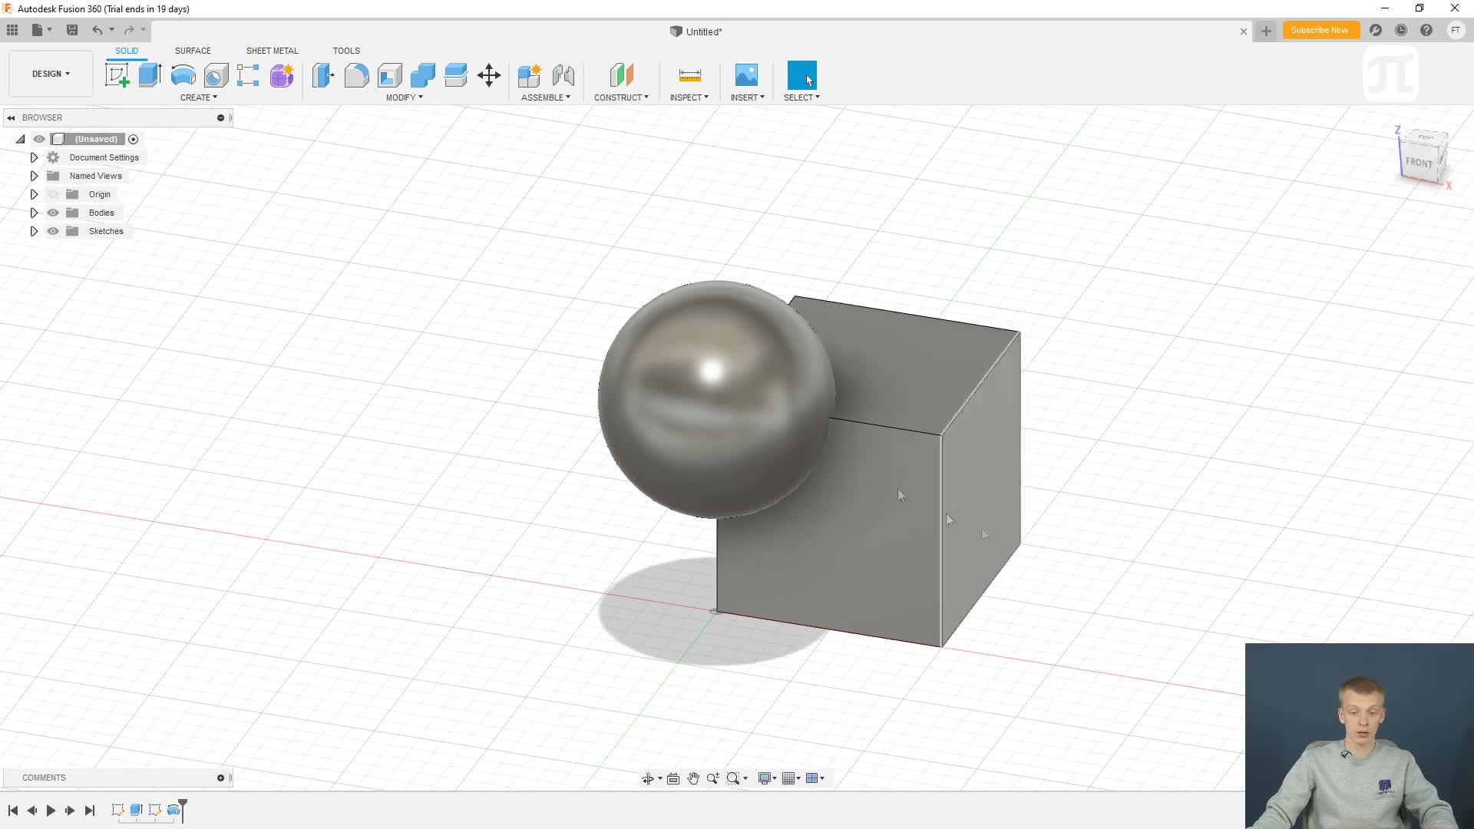The image size is (1474, 829).
Task: Add a new design tab
Action: click(x=1266, y=31)
